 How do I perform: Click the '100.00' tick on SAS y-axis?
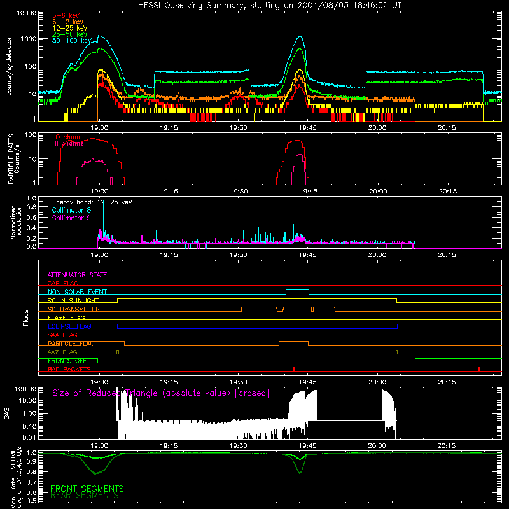click(25, 389)
